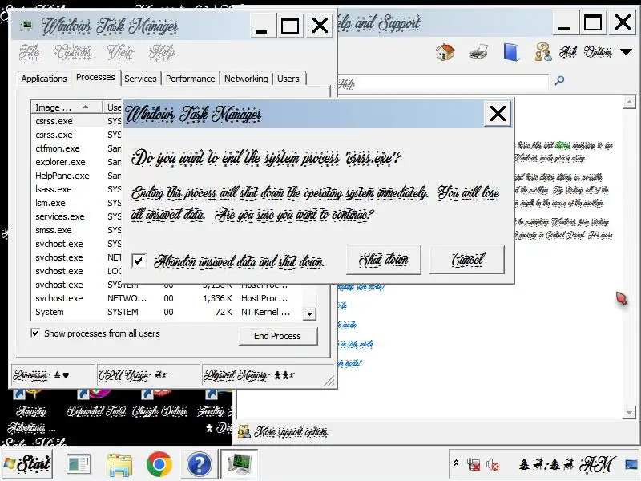Switch to the Services tab

(140, 79)
